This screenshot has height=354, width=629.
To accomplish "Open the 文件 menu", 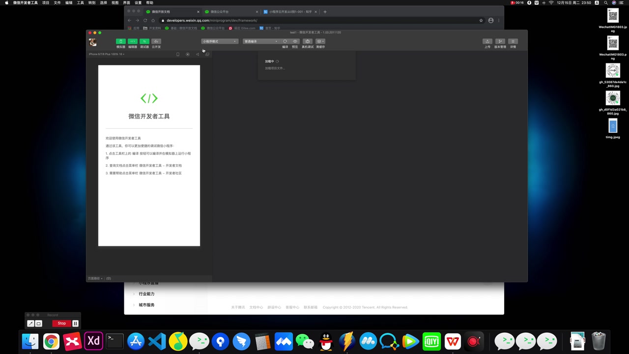I will [57, 3].
